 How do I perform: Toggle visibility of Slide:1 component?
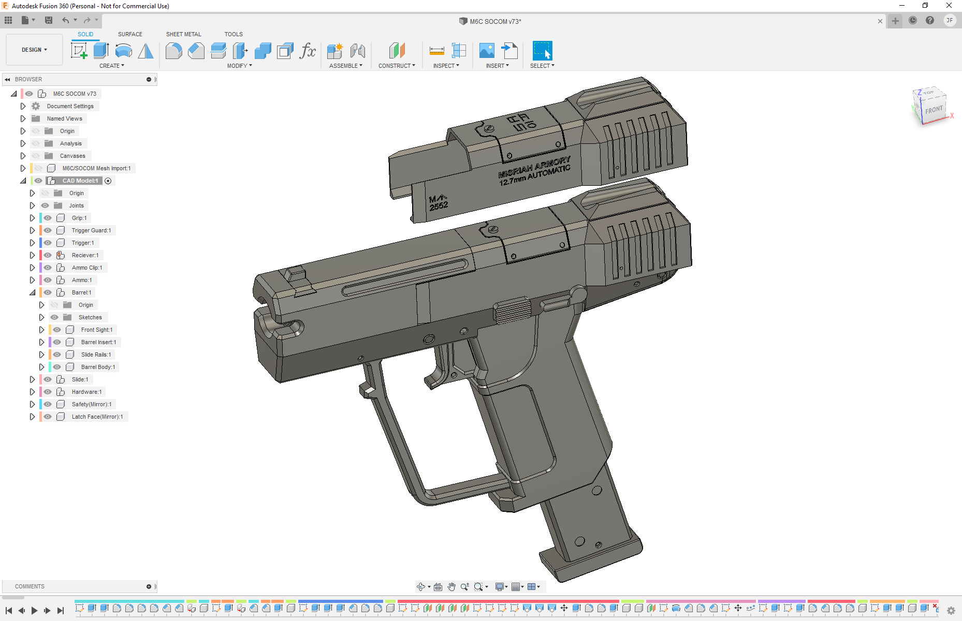(48, 379)
